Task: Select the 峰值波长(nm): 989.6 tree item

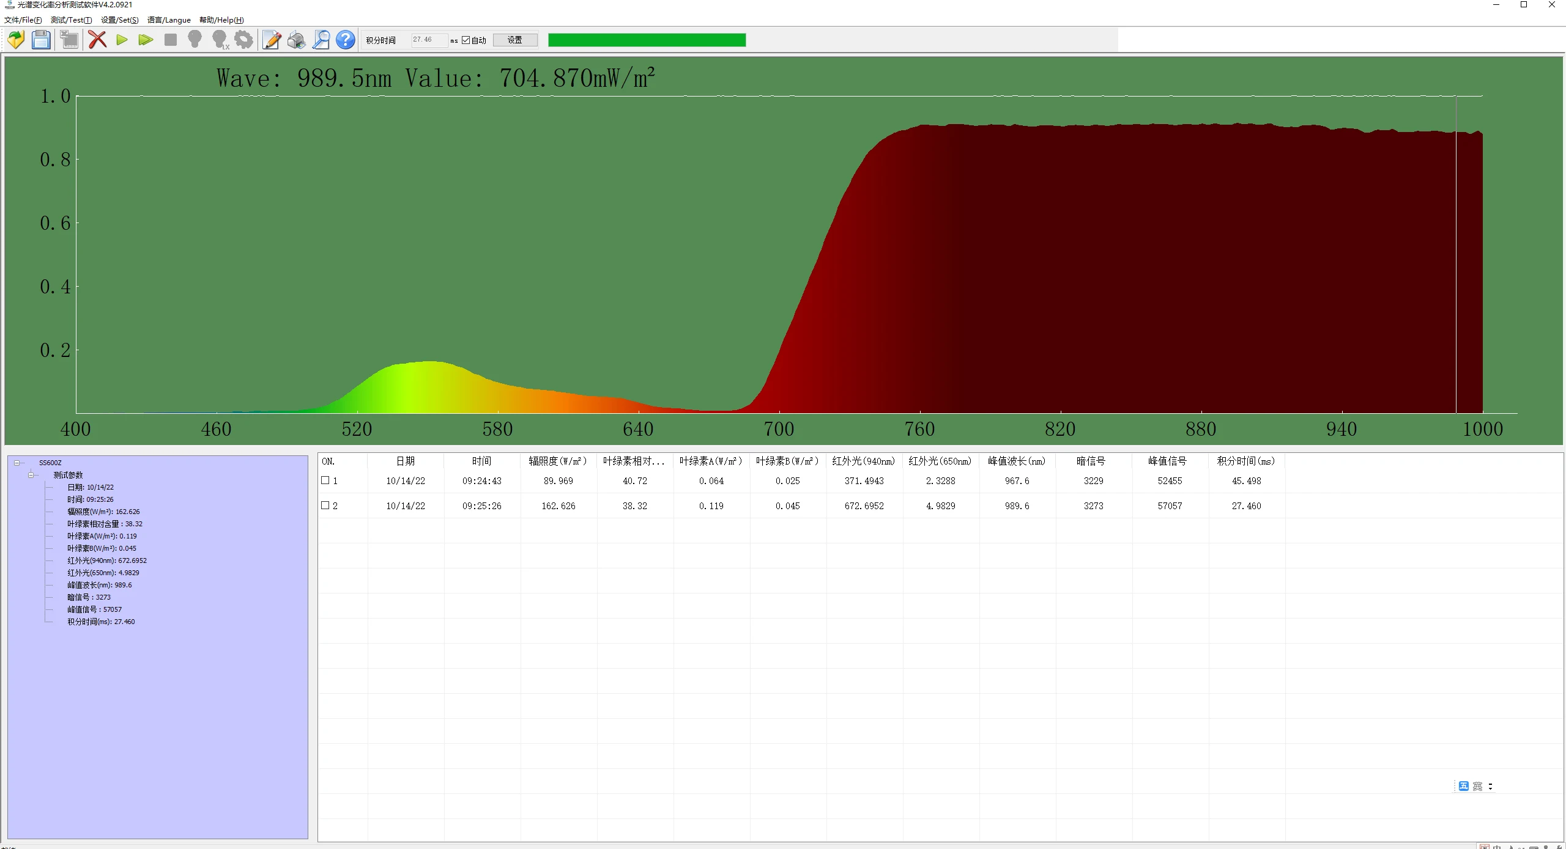Action: 99,585
